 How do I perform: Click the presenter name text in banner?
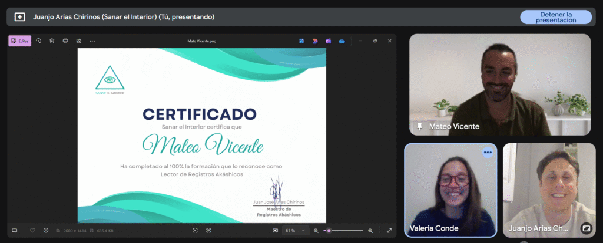[124, 17]
